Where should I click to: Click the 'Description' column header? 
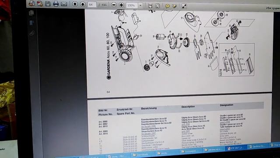188,107
